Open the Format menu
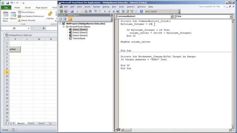The width and height of the screenshot is (237, 133). tap(96, 7)
